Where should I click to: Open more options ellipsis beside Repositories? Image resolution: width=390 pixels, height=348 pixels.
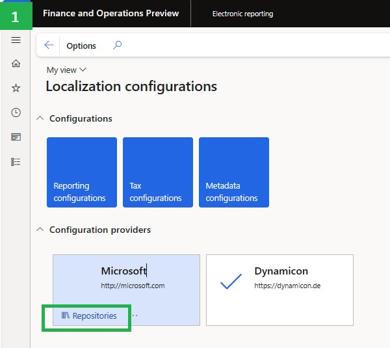(x=135, y=315)
